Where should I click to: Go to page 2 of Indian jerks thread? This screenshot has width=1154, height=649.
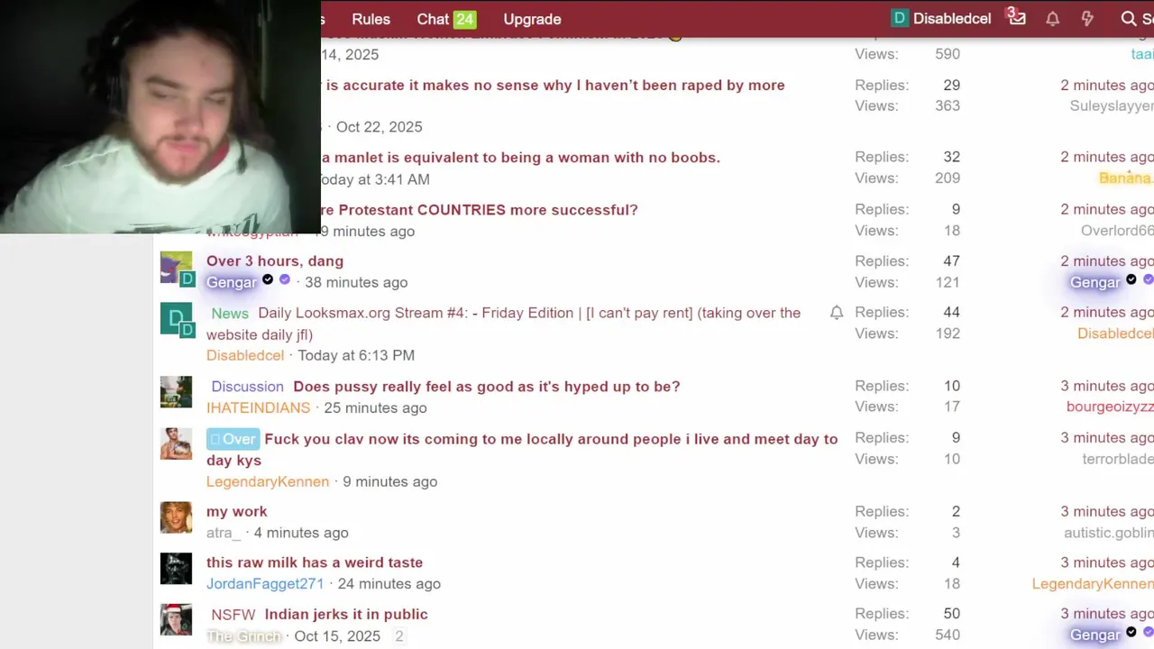click(x=398, y=635)
